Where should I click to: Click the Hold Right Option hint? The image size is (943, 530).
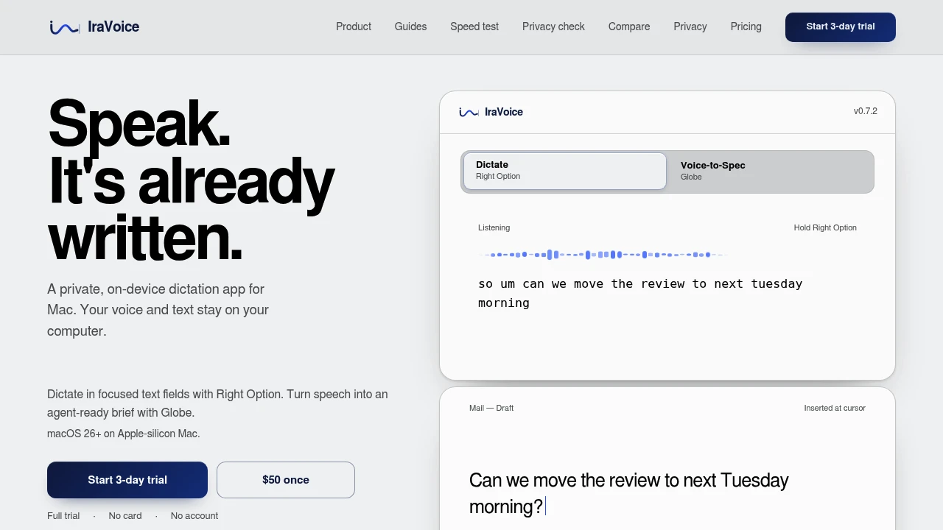(x=825, y=227)
